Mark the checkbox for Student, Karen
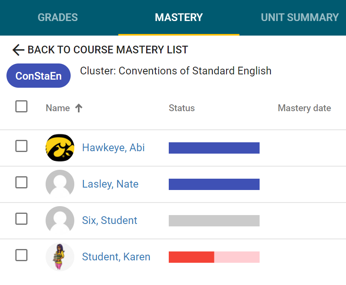This screenshot has width=346, height=285. tap(21, 255)
